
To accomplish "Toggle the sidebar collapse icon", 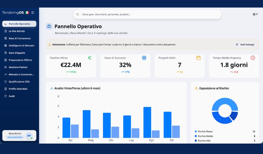I will coord(33,13).
